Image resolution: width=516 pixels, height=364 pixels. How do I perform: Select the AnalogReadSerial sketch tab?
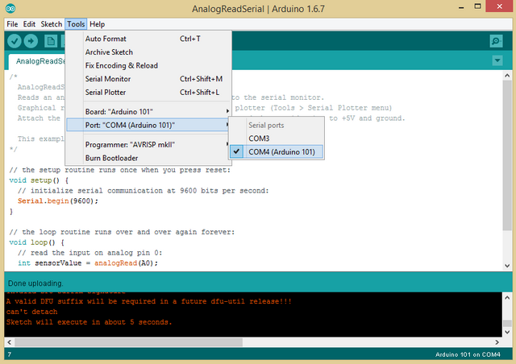pos(37,61)
